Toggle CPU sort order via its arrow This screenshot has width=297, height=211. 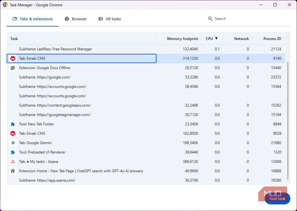tap(217, 38)
